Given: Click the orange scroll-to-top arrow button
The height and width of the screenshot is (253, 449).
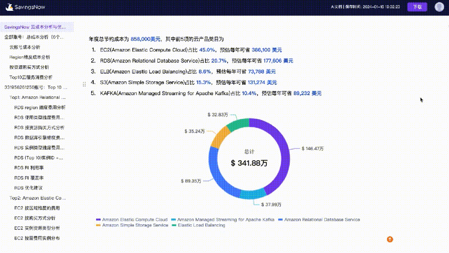Looking at the screenshot, I should (x=390, y=239).
